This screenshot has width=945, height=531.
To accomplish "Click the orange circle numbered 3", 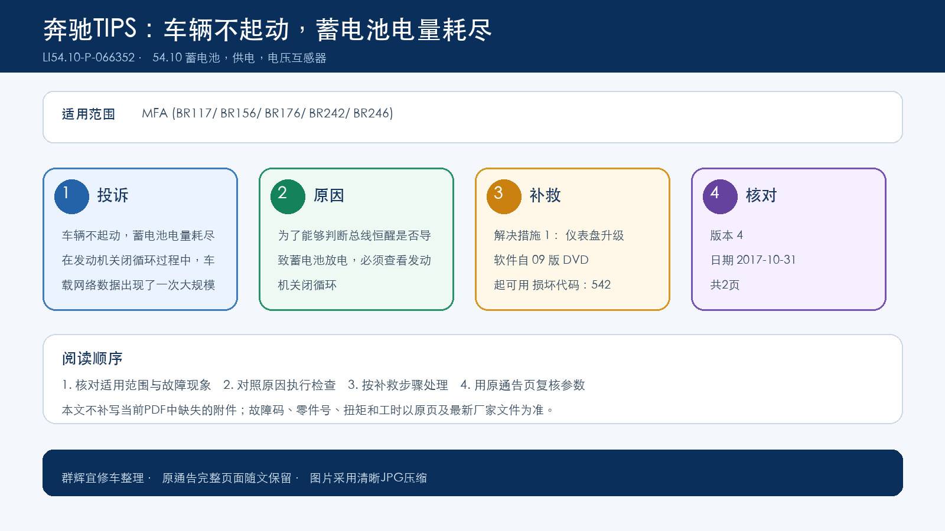I will pos(504,196).
